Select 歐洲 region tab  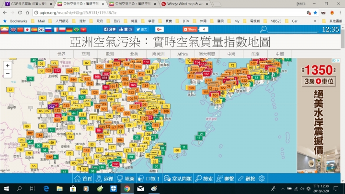point(110,54)
